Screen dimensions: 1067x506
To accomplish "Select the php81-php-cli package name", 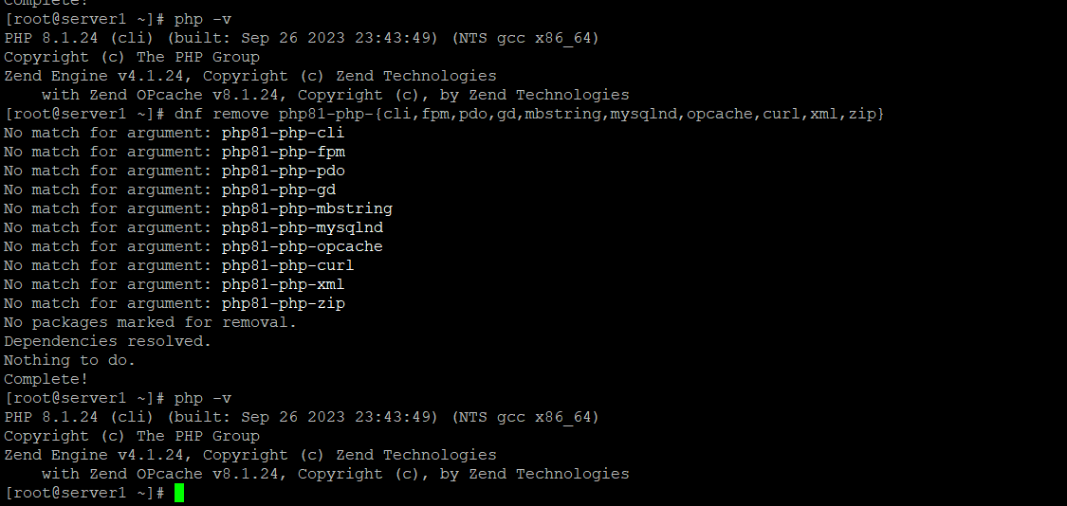I will pos(283,133).
